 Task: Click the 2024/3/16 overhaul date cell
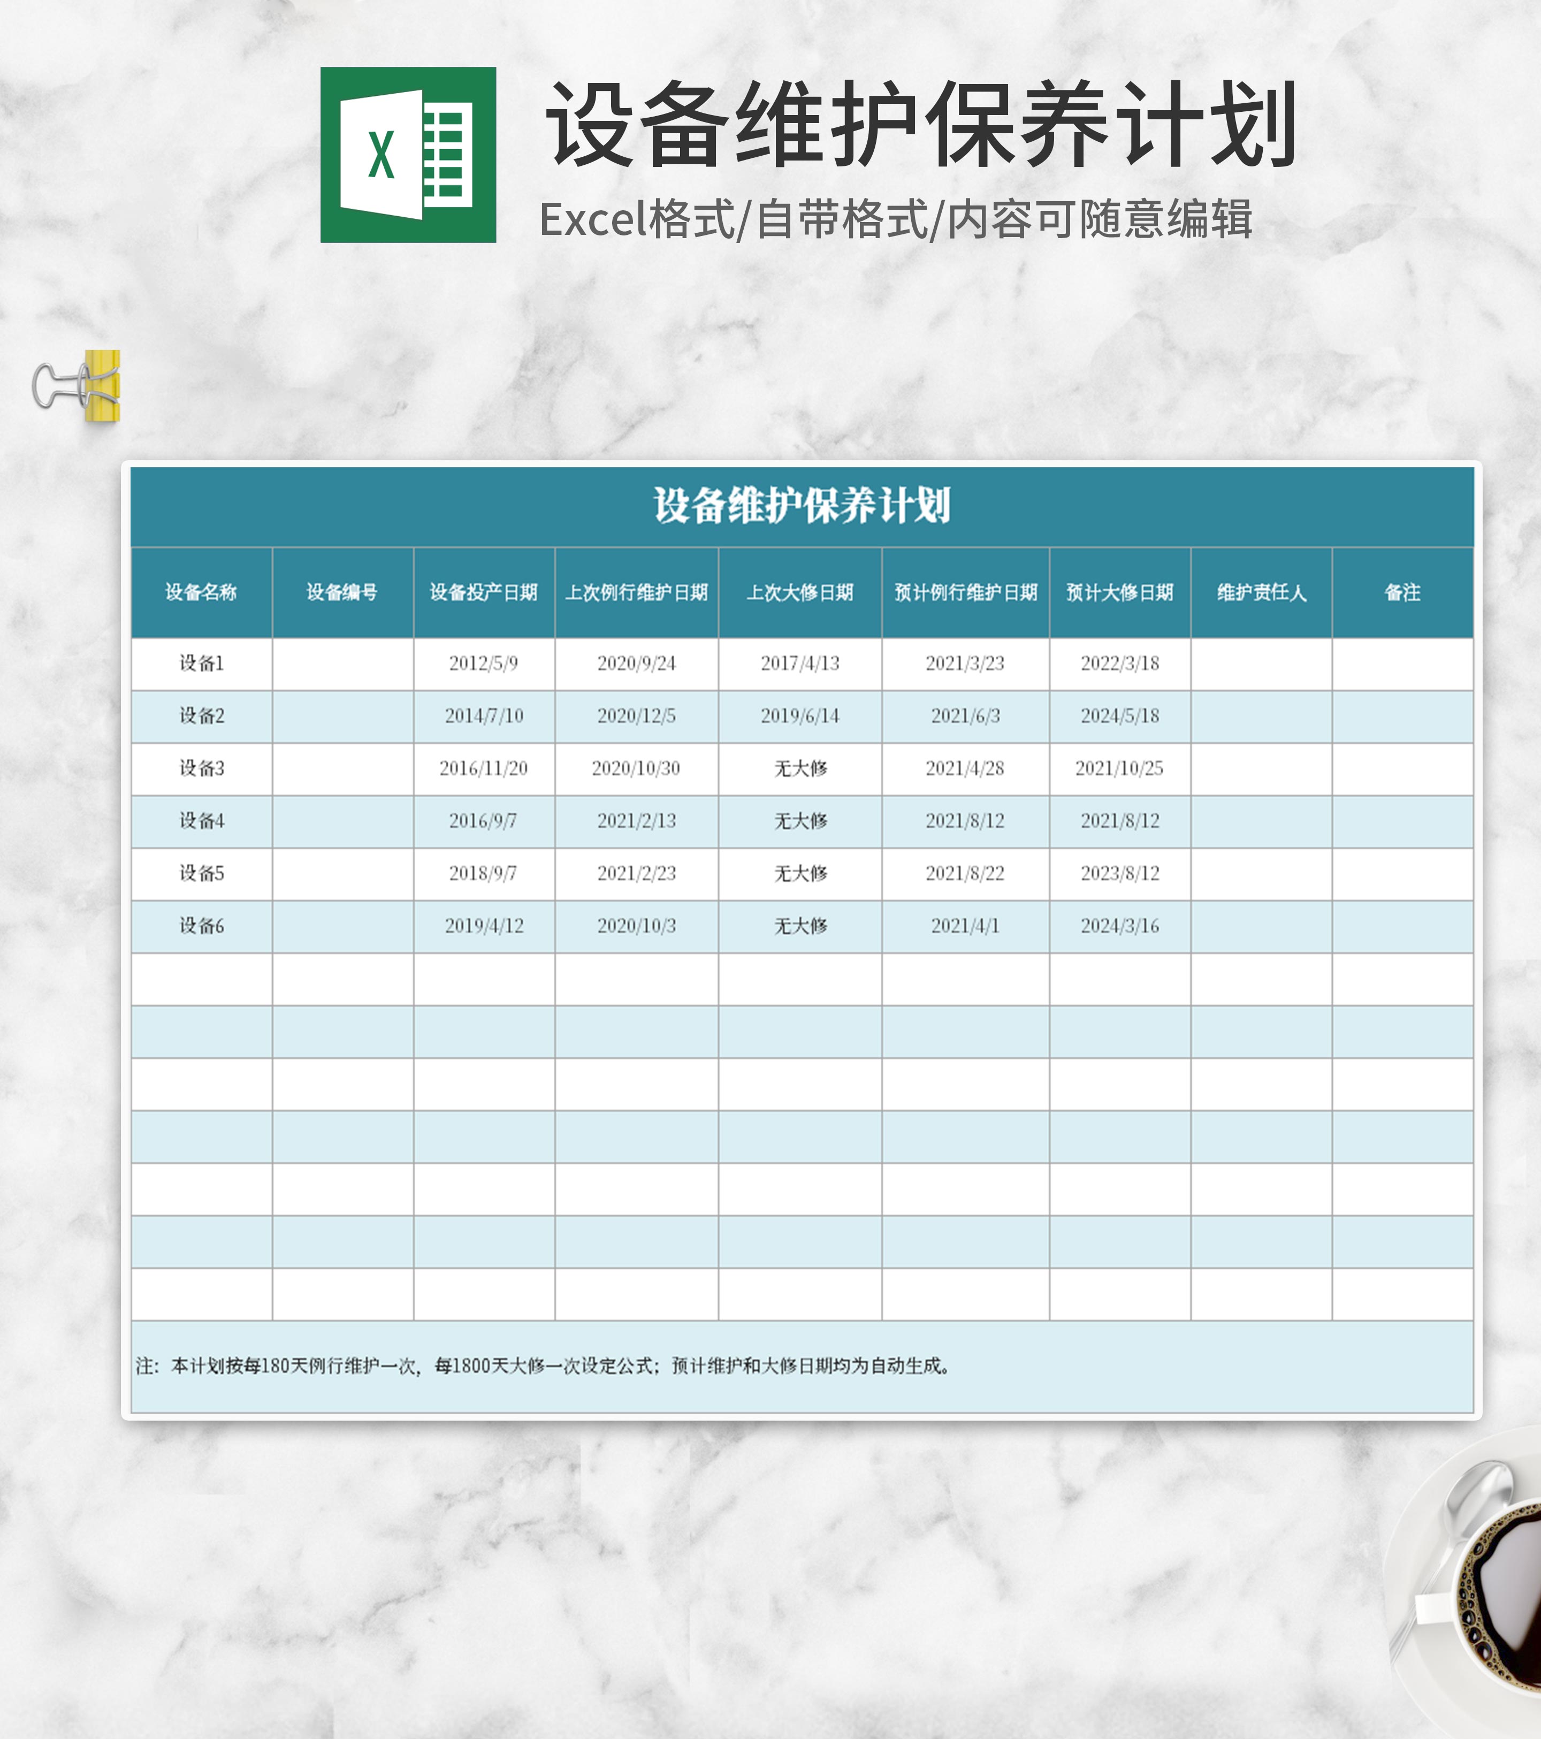click(1119, 927)
